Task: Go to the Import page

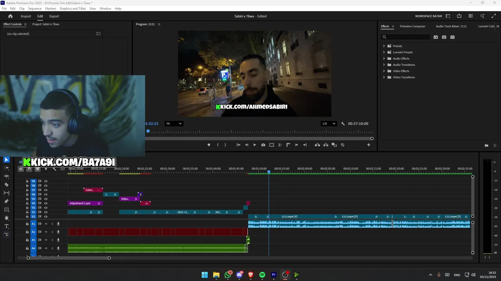Action: [x=26, y=16]
